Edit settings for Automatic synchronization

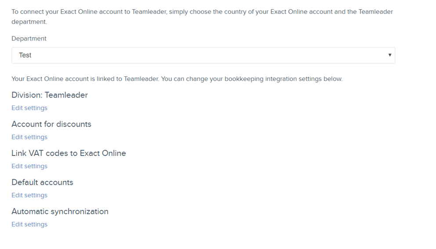click(29, 224)
